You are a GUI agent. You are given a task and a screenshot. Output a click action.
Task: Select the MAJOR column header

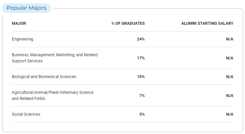click(19, 23)
